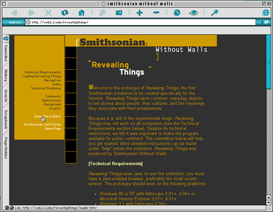Open Loading Revealing Things link
Viewport: 273px width, 212px height.
pos(41,76)
